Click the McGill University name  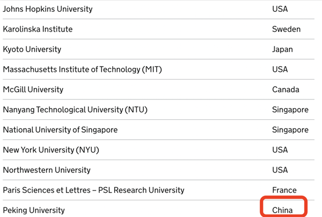33,90
